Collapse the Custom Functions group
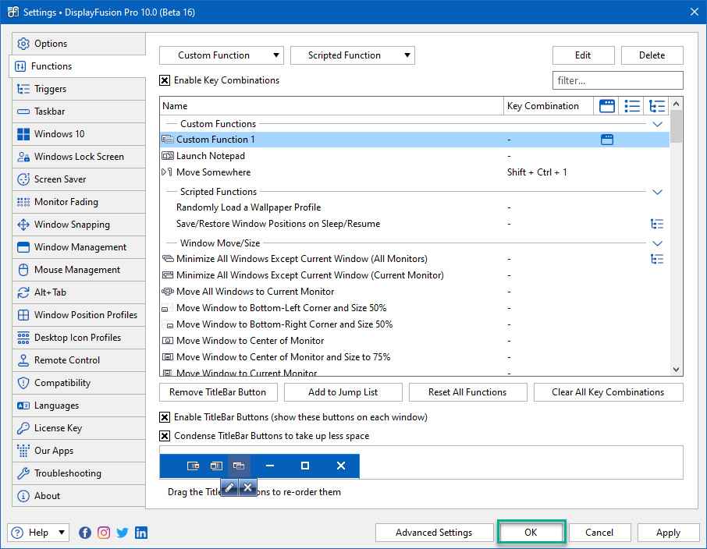Image resolution: width=707 pixels, height=549 pixels. tap(657, 124)
